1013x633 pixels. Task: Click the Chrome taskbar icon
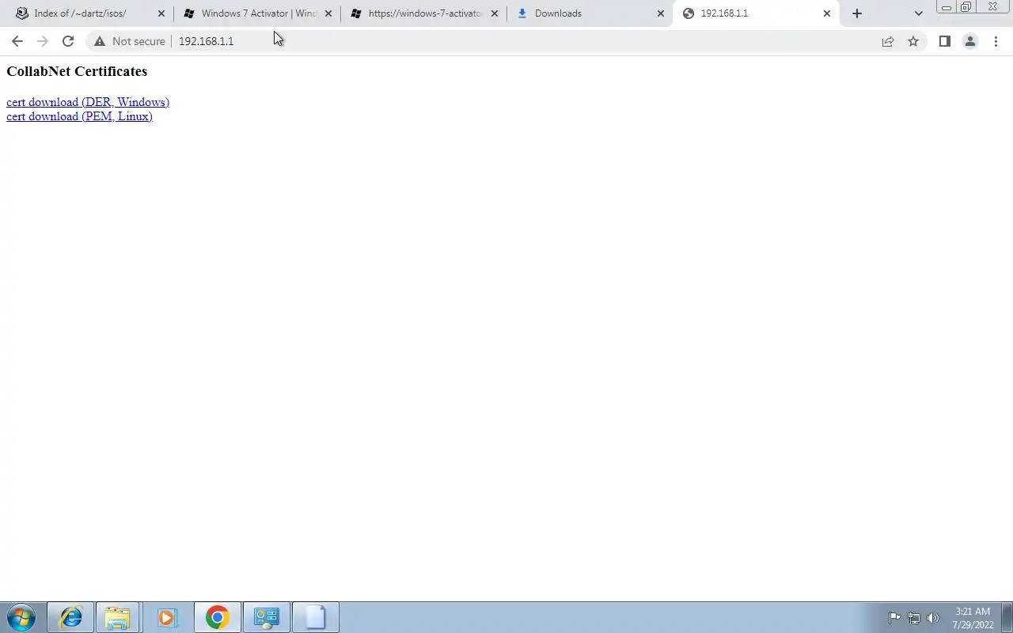click(217, 617)
